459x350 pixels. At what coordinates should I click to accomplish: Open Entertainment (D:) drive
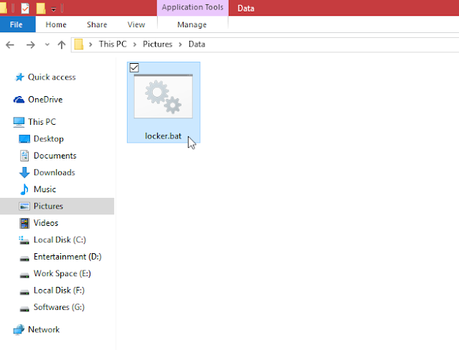click(x=67, y=257)
